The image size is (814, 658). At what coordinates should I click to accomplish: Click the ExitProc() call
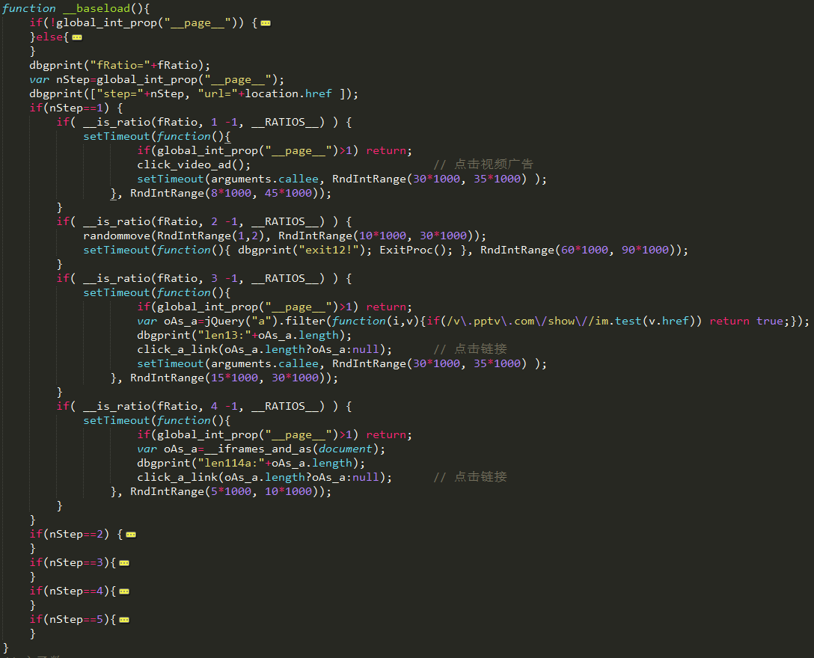pos(415,250)
